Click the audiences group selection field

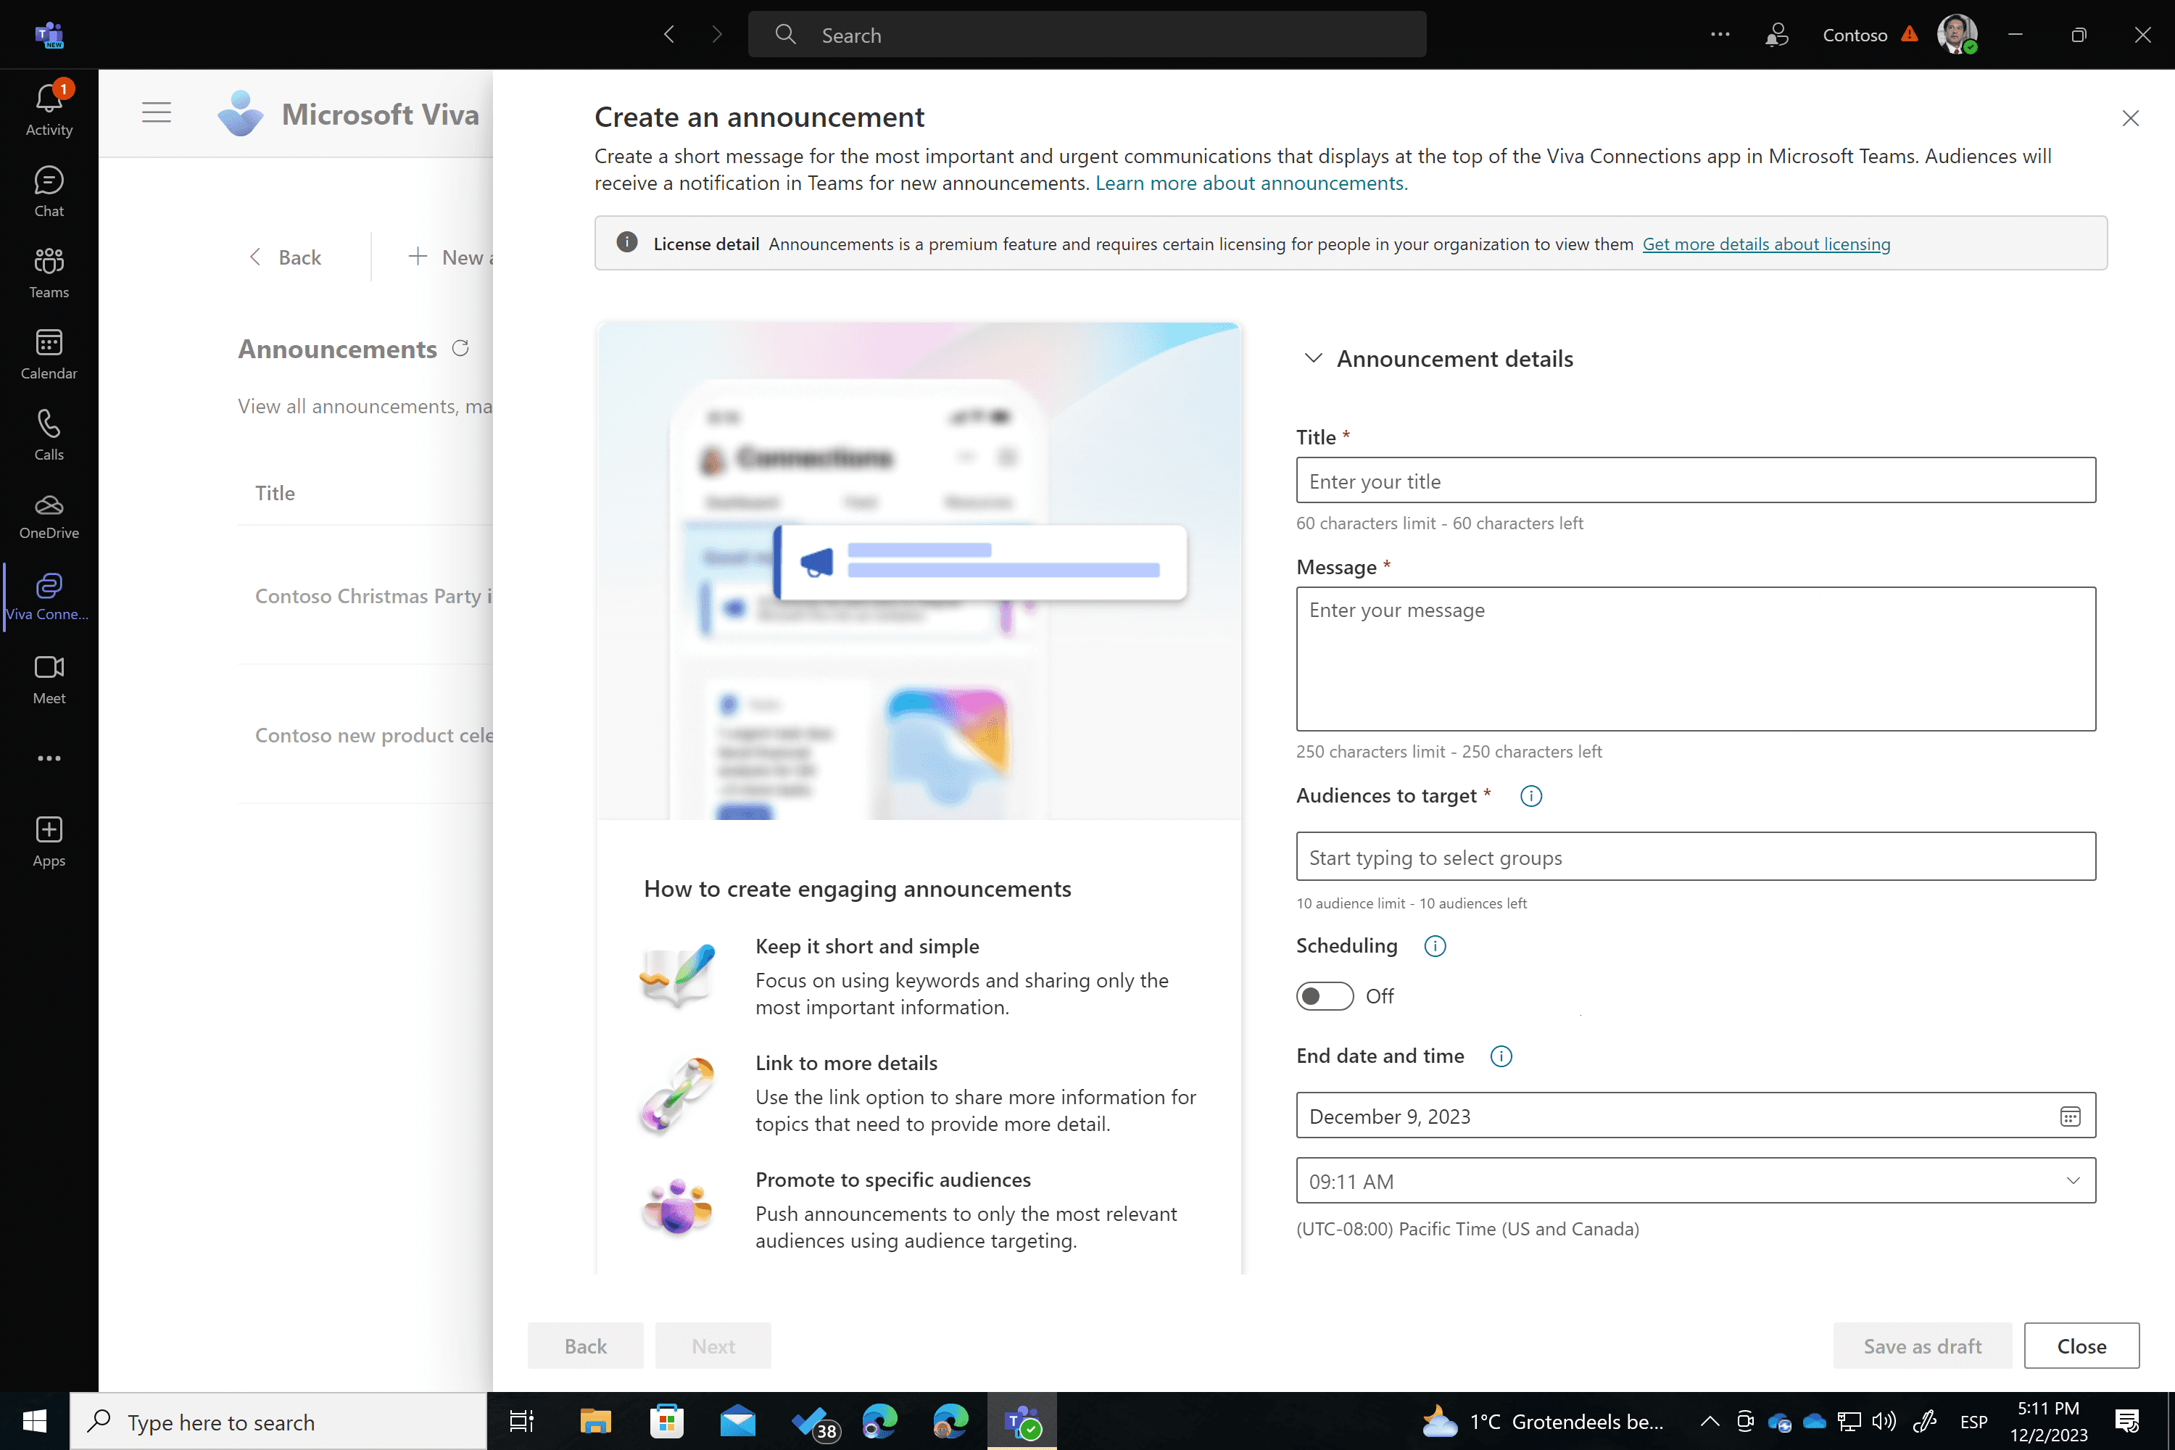[1695, 856]
